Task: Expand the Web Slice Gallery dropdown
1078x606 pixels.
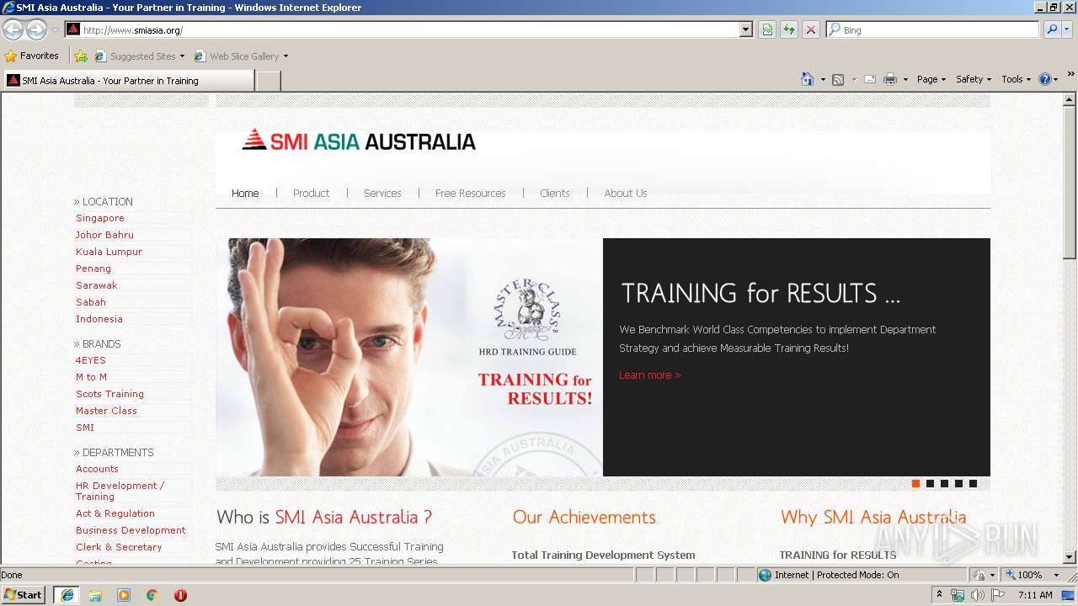Action: pyautogui.click(x=286, y=56)
